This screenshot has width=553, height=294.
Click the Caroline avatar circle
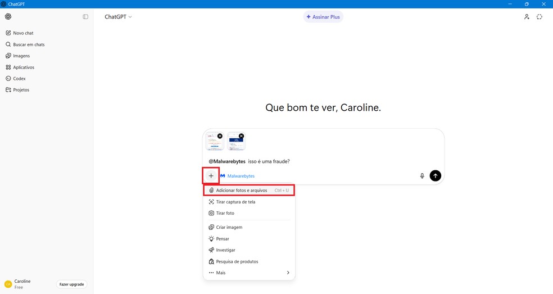click(x=8, y=284)
